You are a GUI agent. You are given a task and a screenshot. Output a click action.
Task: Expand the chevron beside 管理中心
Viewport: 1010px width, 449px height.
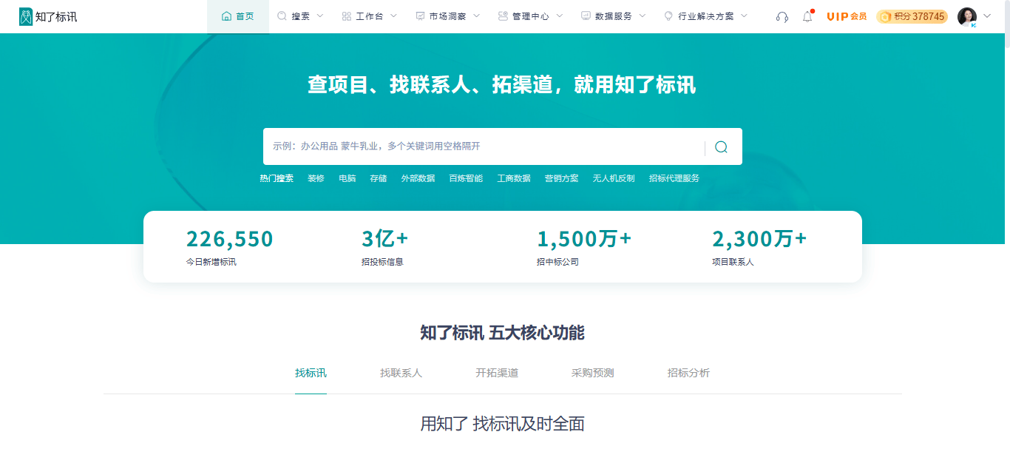[x=559, y=16]
